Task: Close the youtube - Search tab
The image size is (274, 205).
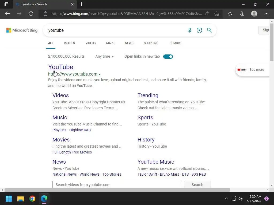Action: coord(72,4)
